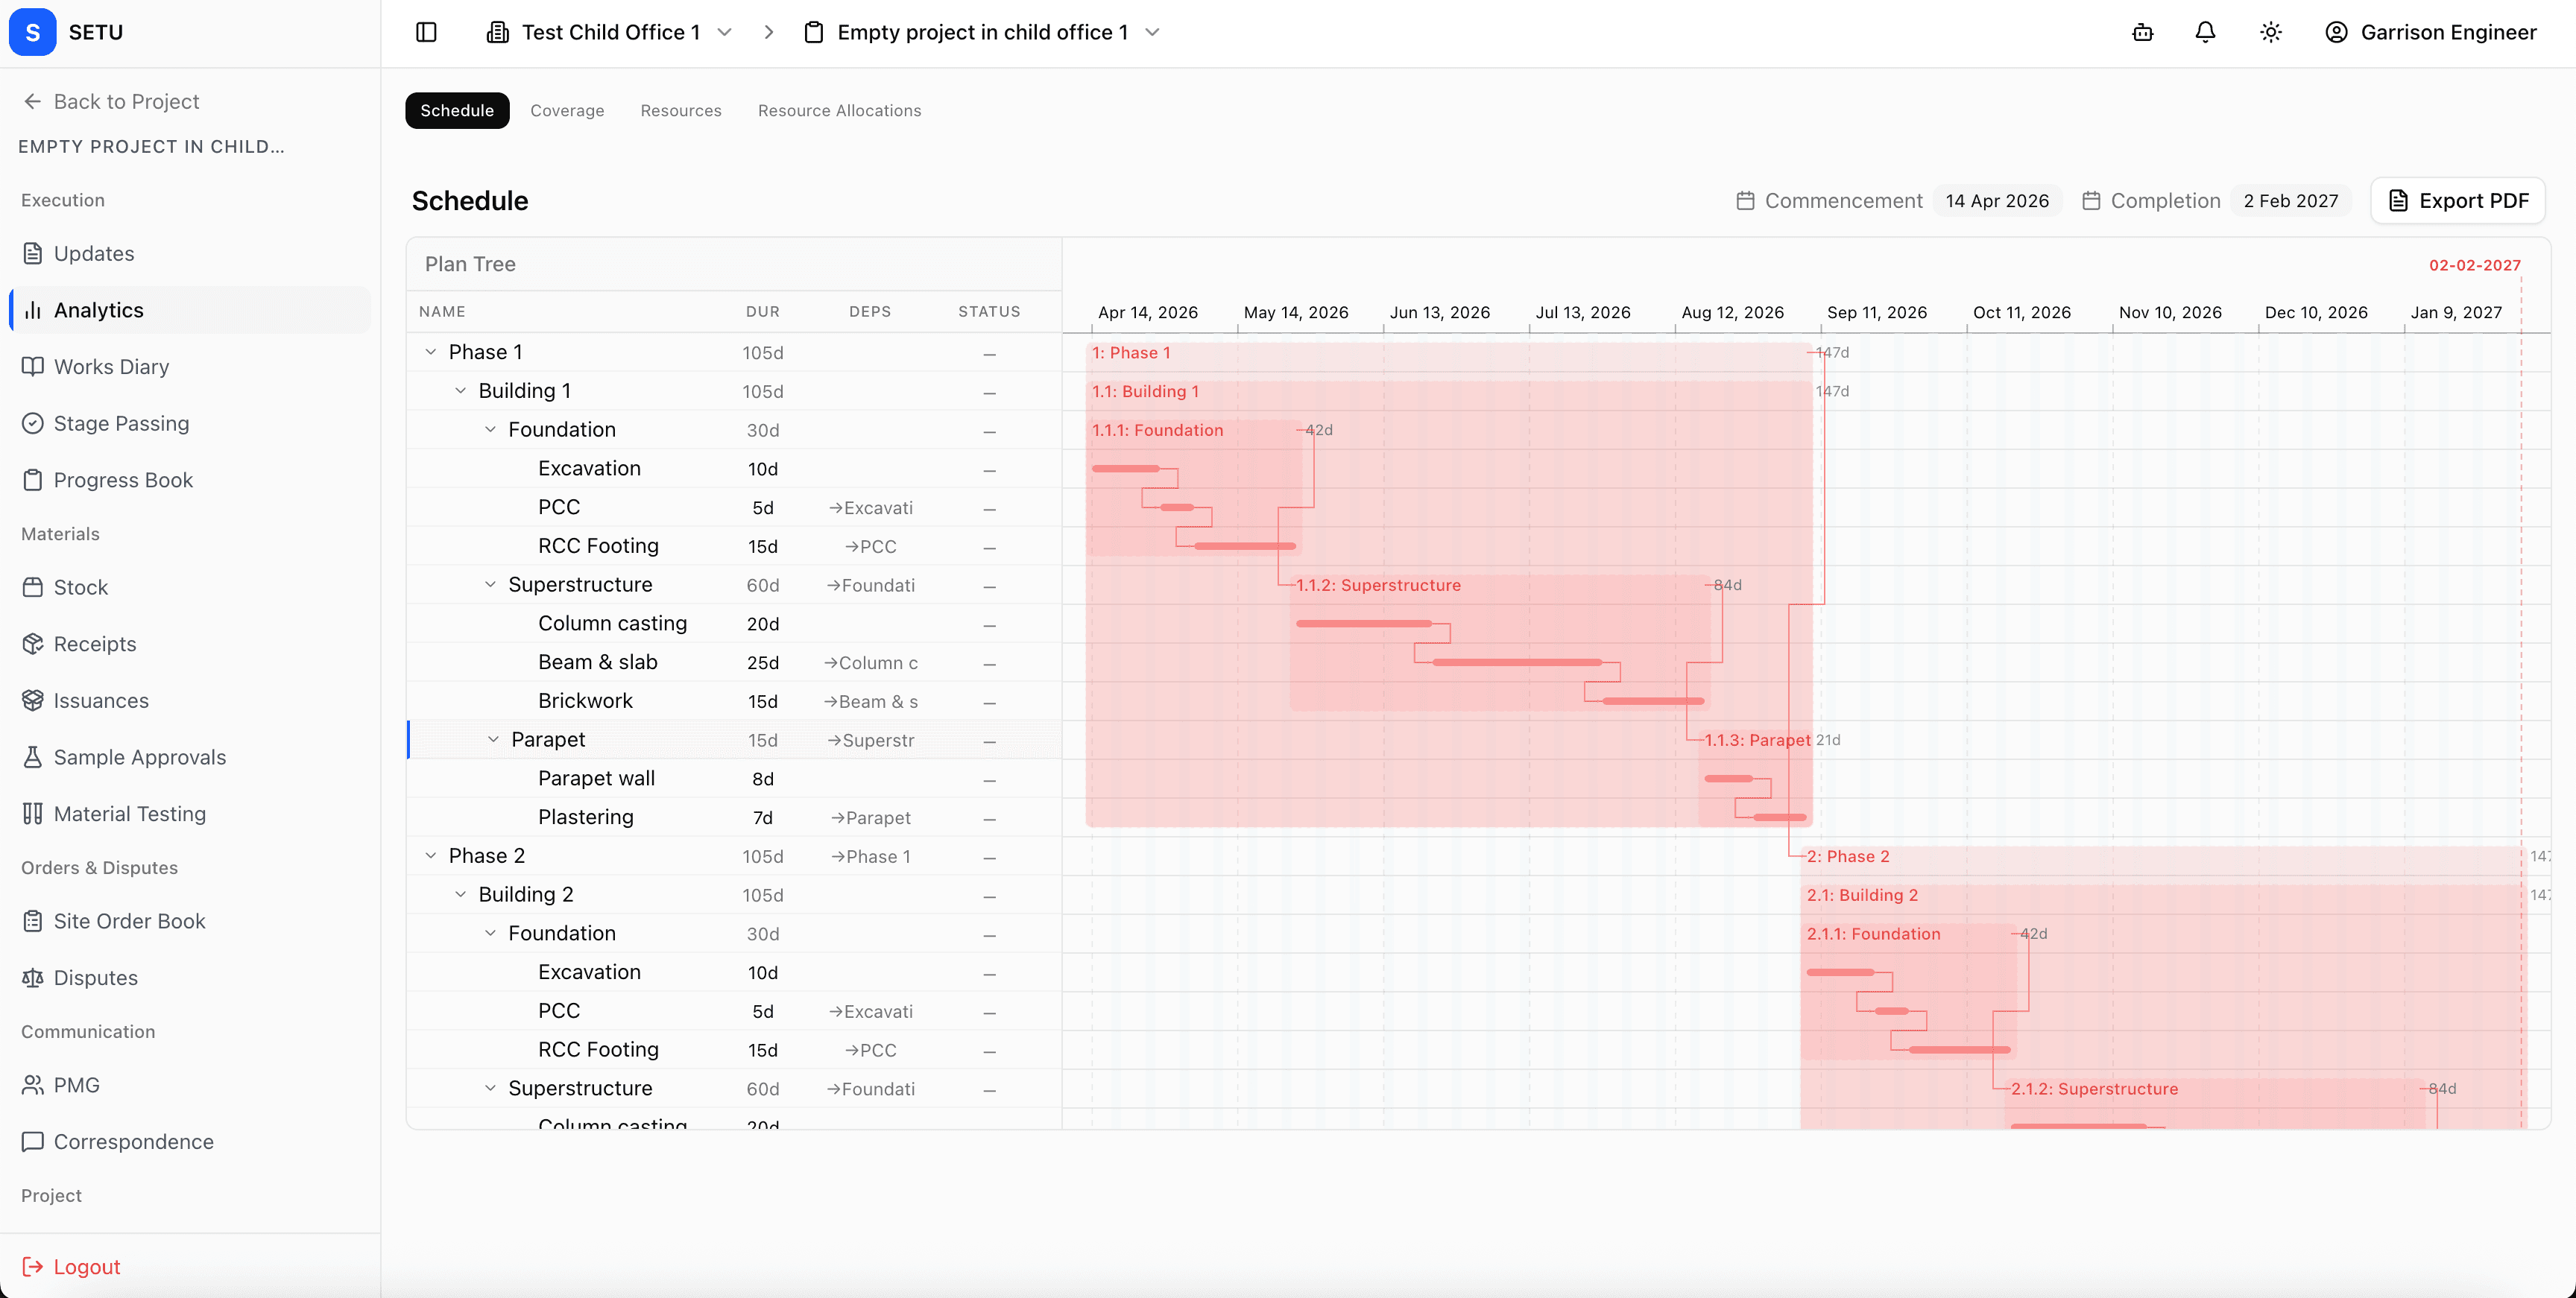This screenshot has width=2576, height=1298.
Task: Click the Export PDF button
Action: (2458, 200)
